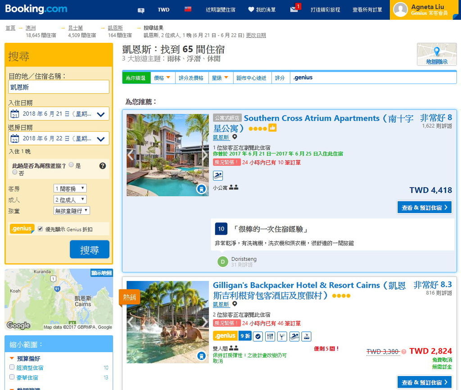Go to 首頁 breadcrumb
Image resolution: width=461 pixels, height=390 pixels.
(11, 28)
